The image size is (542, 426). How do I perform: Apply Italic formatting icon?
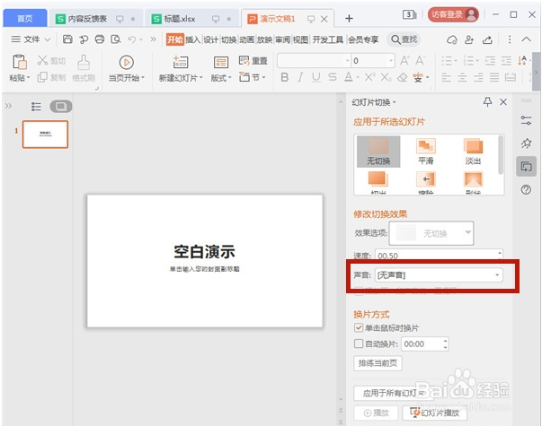[300, 77]
